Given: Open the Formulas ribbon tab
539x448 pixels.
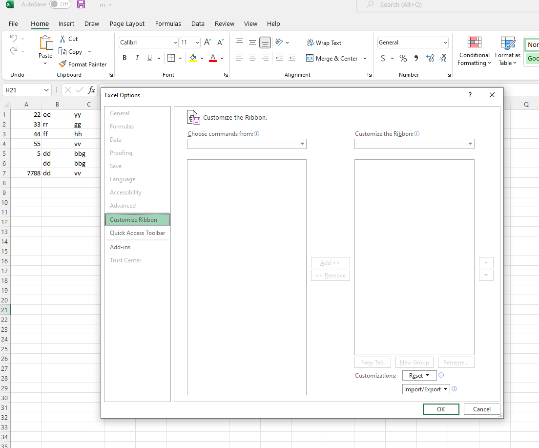Looking at the screenshot, I should [168, 23].
